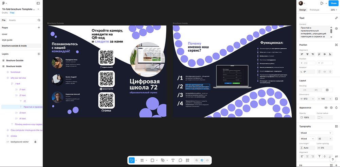Click the Position section target icon
340x167 pixels.
336,45
